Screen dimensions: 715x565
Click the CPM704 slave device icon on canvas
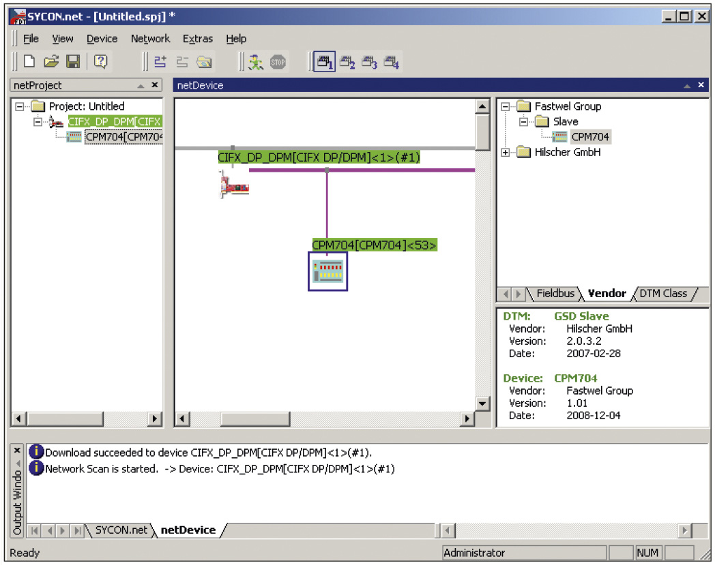[328, 271]
